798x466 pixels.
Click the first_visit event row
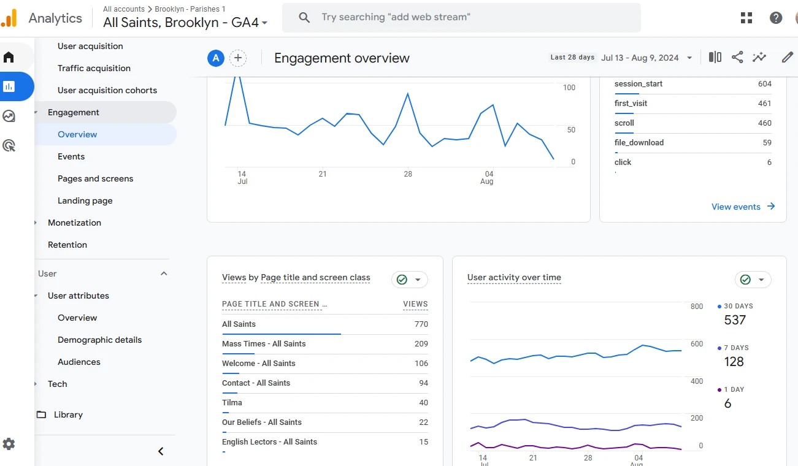(x=693, y=104)
